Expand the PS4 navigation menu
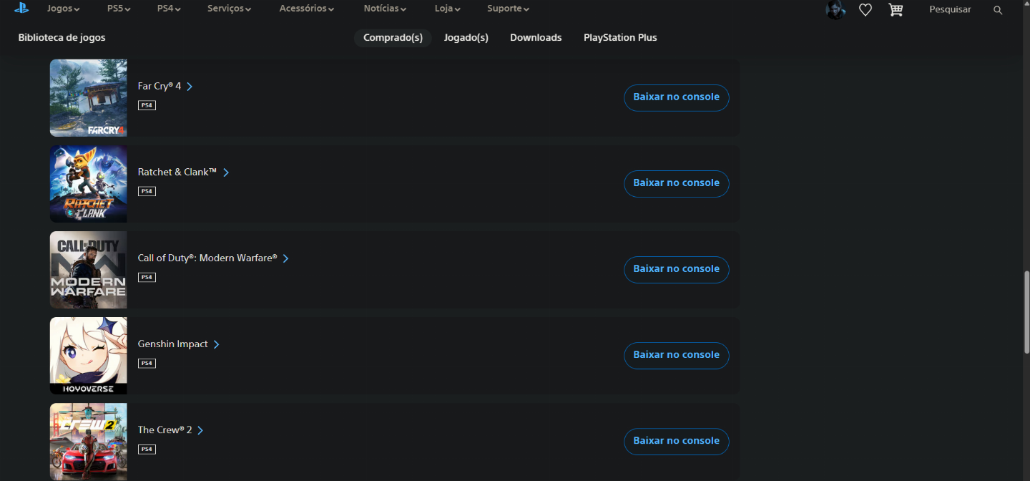Viewport: 1030px width, 481px height. (169, 9)
